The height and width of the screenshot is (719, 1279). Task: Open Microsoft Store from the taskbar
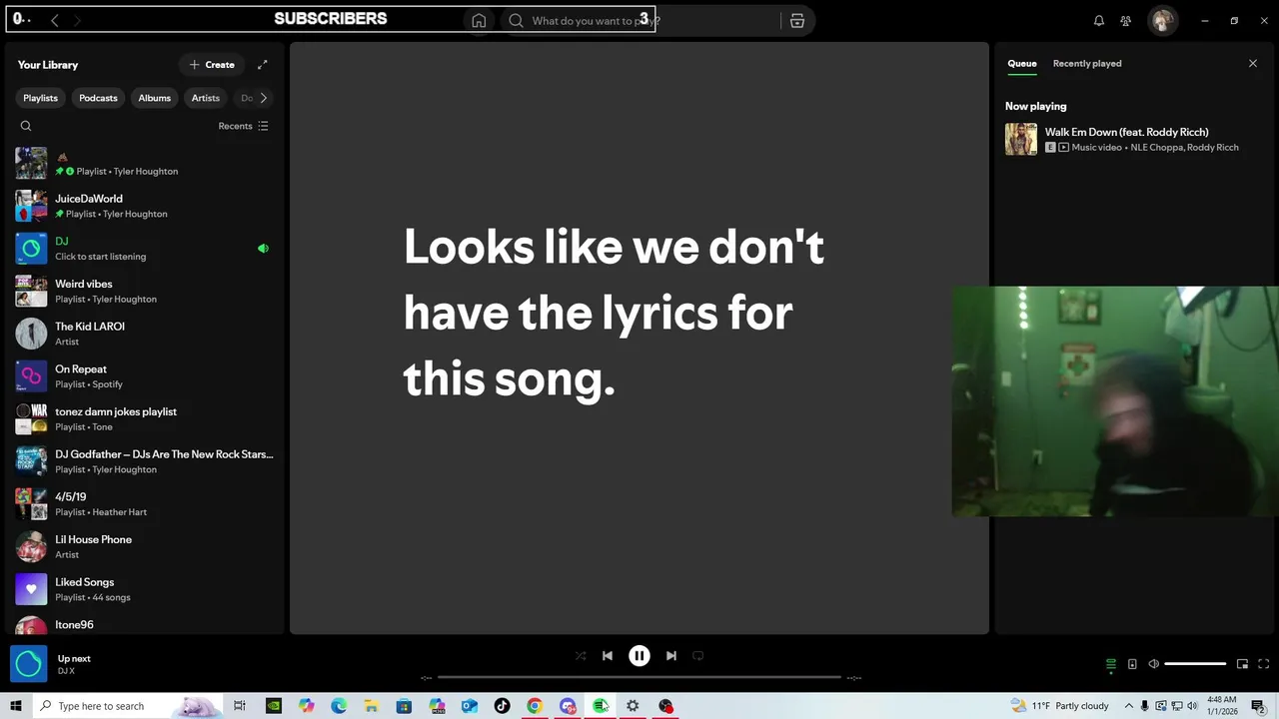pos(404,706)
